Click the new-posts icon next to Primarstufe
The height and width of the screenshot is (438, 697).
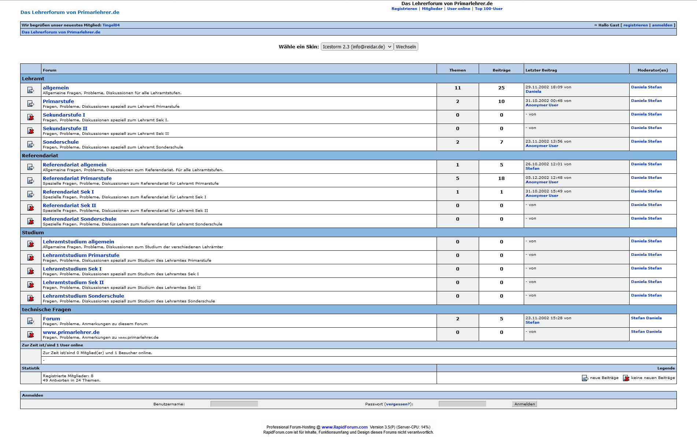click(x=31, y=104)
